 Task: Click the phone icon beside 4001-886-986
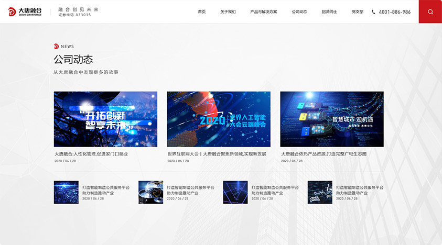[373, 12]
